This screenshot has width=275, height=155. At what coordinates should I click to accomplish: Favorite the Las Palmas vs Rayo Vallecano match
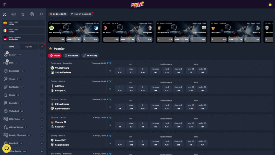pyautogui.click(x=110, y=107)
